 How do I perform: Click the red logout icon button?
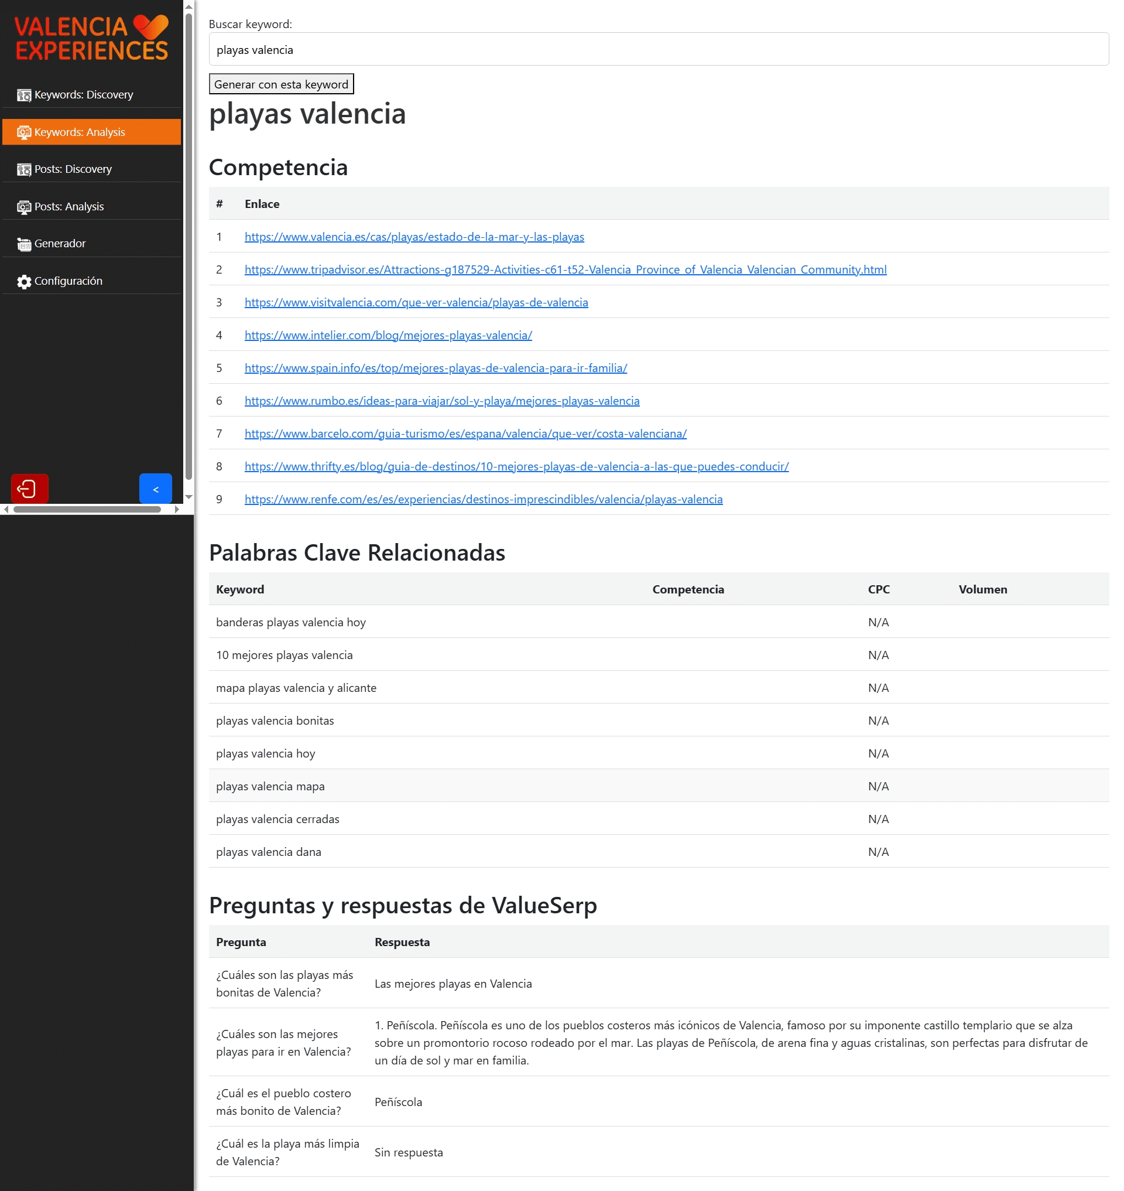[x=29, y=489]
